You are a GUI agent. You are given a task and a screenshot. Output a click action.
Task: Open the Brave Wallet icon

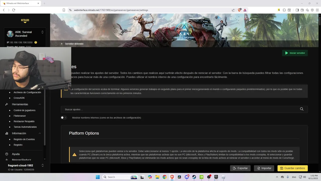point(302,10)
